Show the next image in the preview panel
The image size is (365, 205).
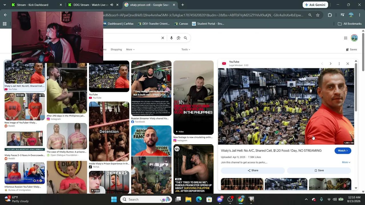(330, 63)
